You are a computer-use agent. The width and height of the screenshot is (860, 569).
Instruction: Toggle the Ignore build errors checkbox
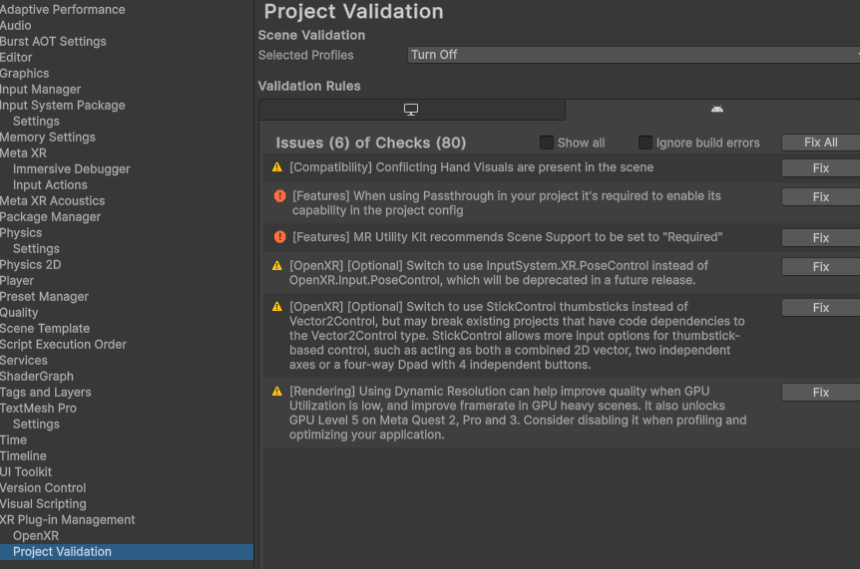[645, 142]
